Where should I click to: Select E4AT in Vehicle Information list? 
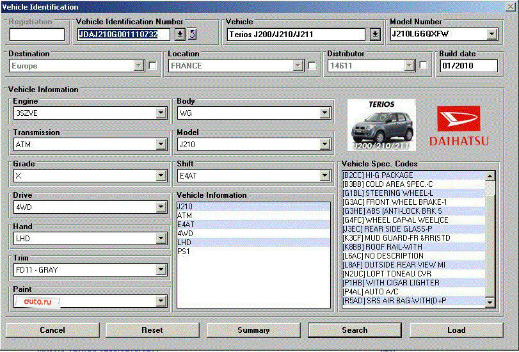click(x=253, y=225)
